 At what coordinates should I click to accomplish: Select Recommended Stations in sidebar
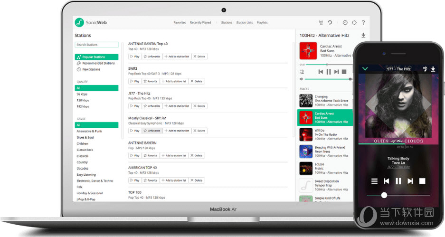tap(96, 63)
